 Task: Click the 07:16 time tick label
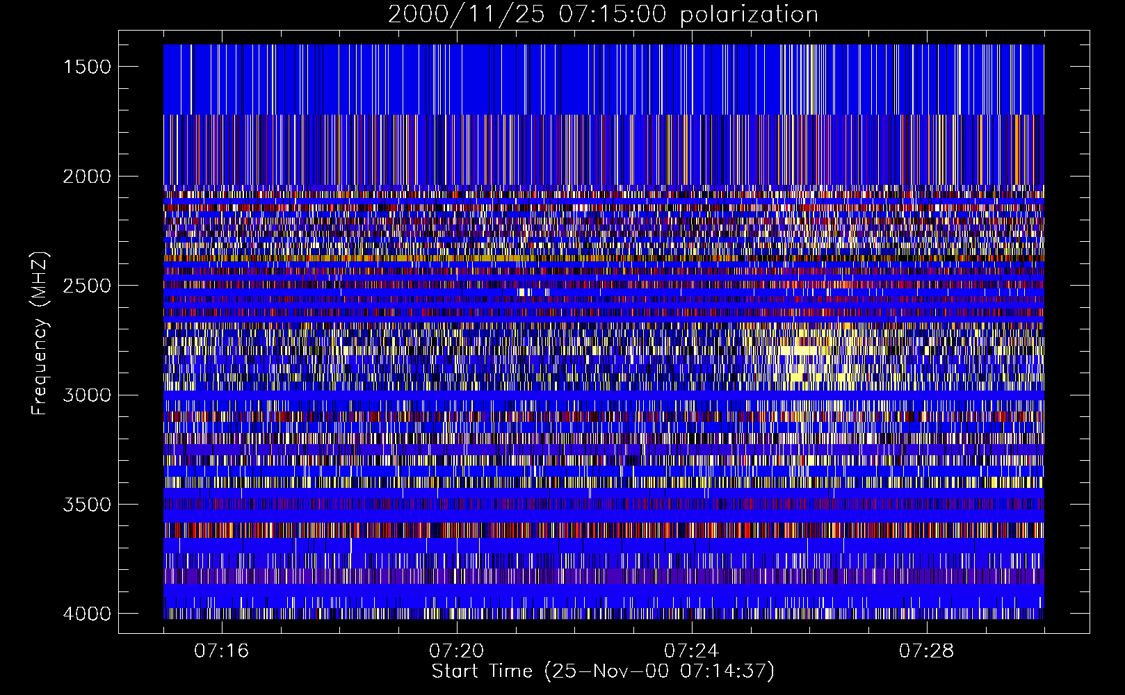point(222,651)
